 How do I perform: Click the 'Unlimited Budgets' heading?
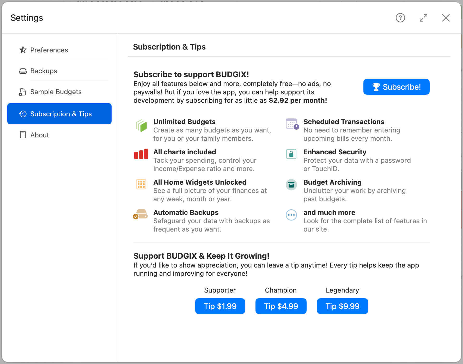pyautogui.click(x=184, y=122)
